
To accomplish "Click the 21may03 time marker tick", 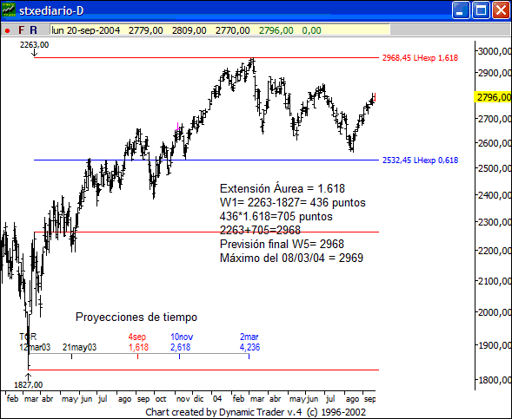I will pos(72,357).
